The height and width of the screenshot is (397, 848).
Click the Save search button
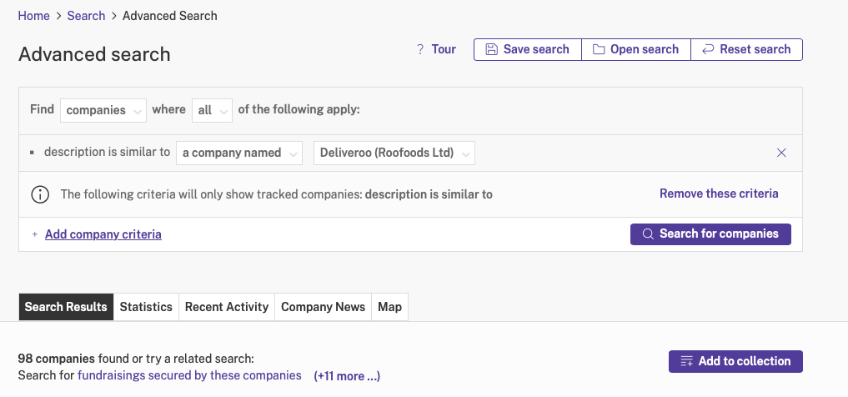(527, 50)
